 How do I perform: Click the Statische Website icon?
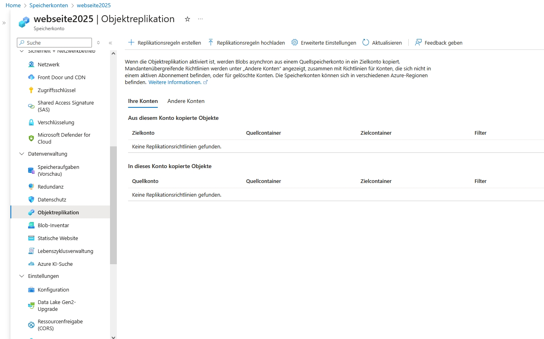click(31, 238)
